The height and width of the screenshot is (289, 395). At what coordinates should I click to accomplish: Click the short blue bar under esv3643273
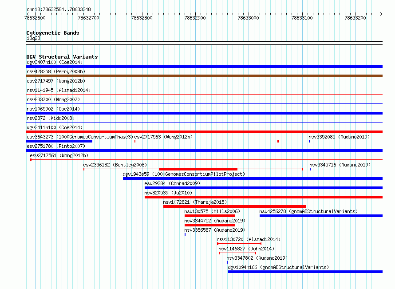tap(59, 141)
